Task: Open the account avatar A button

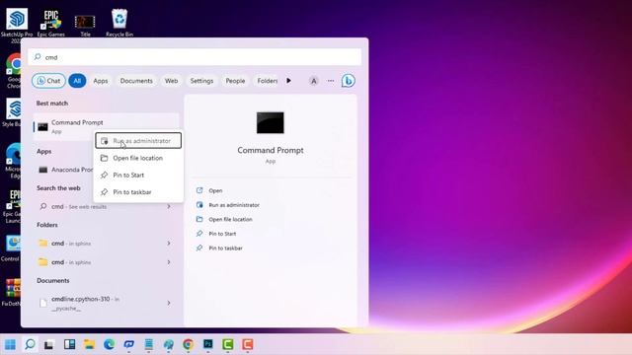Action: coord(314,81)
